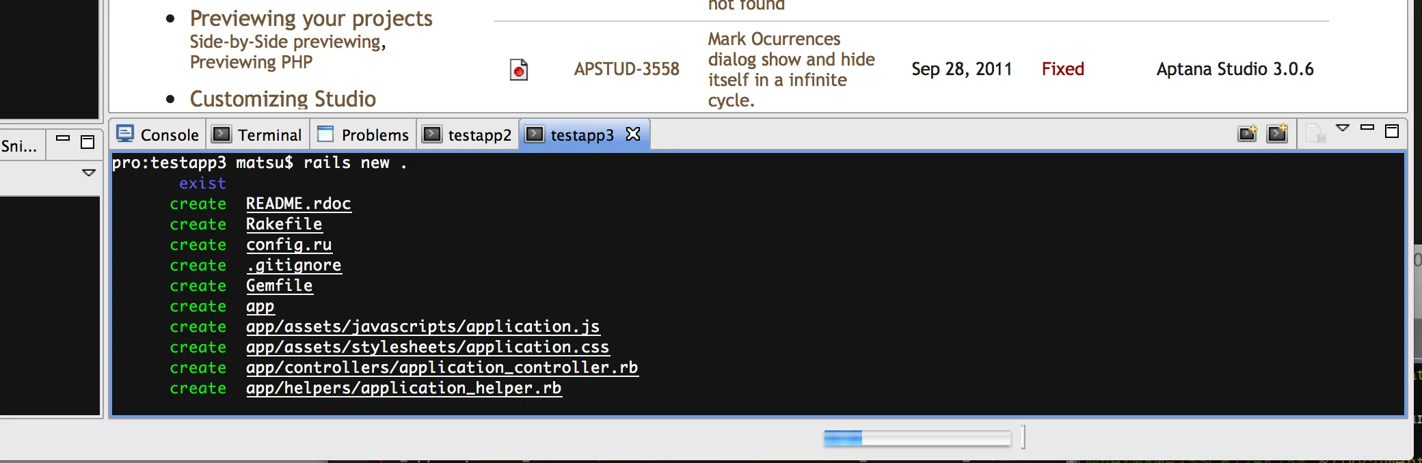Click the disabled document toolbar icon

(1315, 133)
